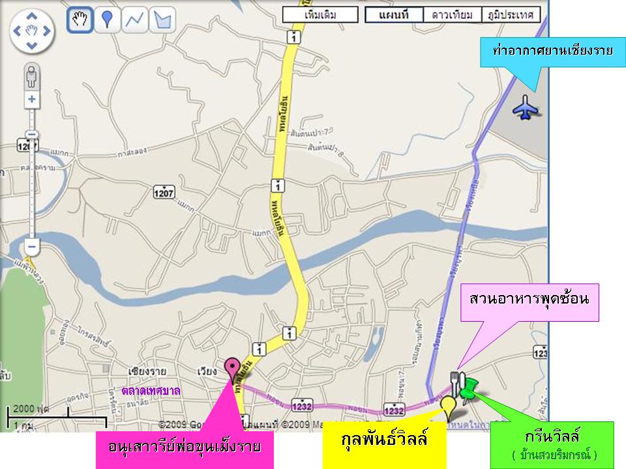Click the pink monument pin marker
The image size is (626, 469).
pos(233,369)
